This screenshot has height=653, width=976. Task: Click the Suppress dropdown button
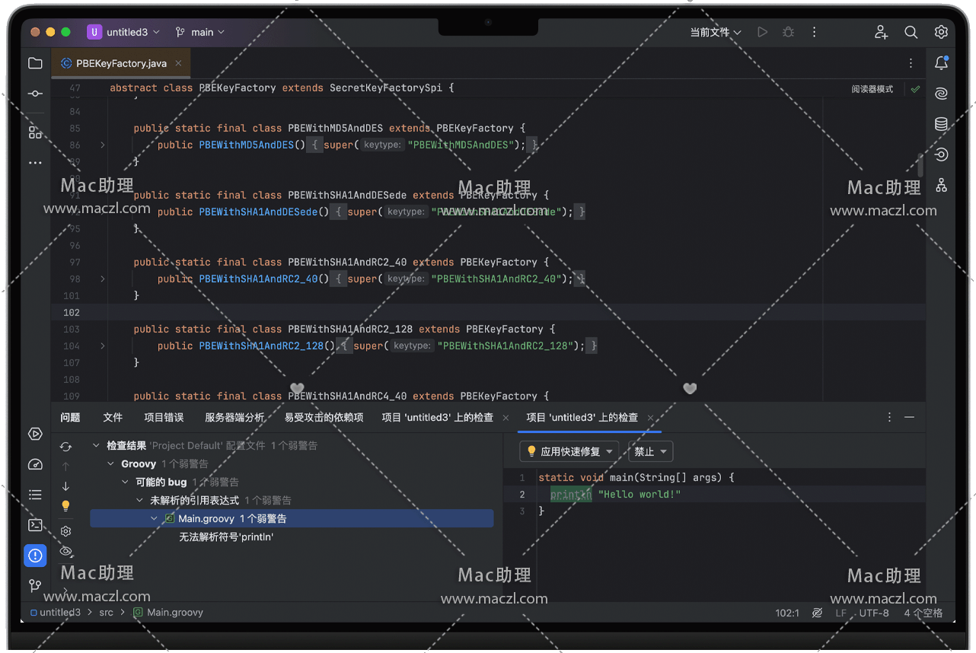click(650, 451)
